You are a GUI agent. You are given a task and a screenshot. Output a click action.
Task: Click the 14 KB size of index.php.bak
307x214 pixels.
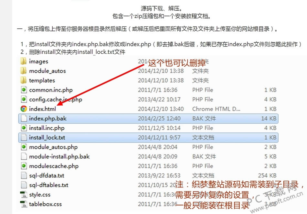(x=269, y=119)
